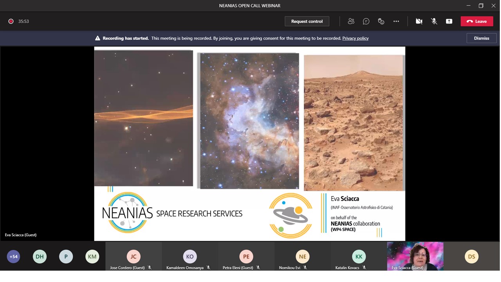Leave the meeting

pyautogui.click(x=477, y=21)
